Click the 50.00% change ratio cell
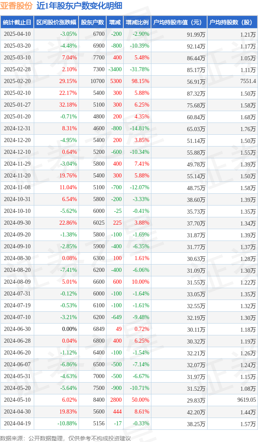258x442 pixels. (140, 400)
